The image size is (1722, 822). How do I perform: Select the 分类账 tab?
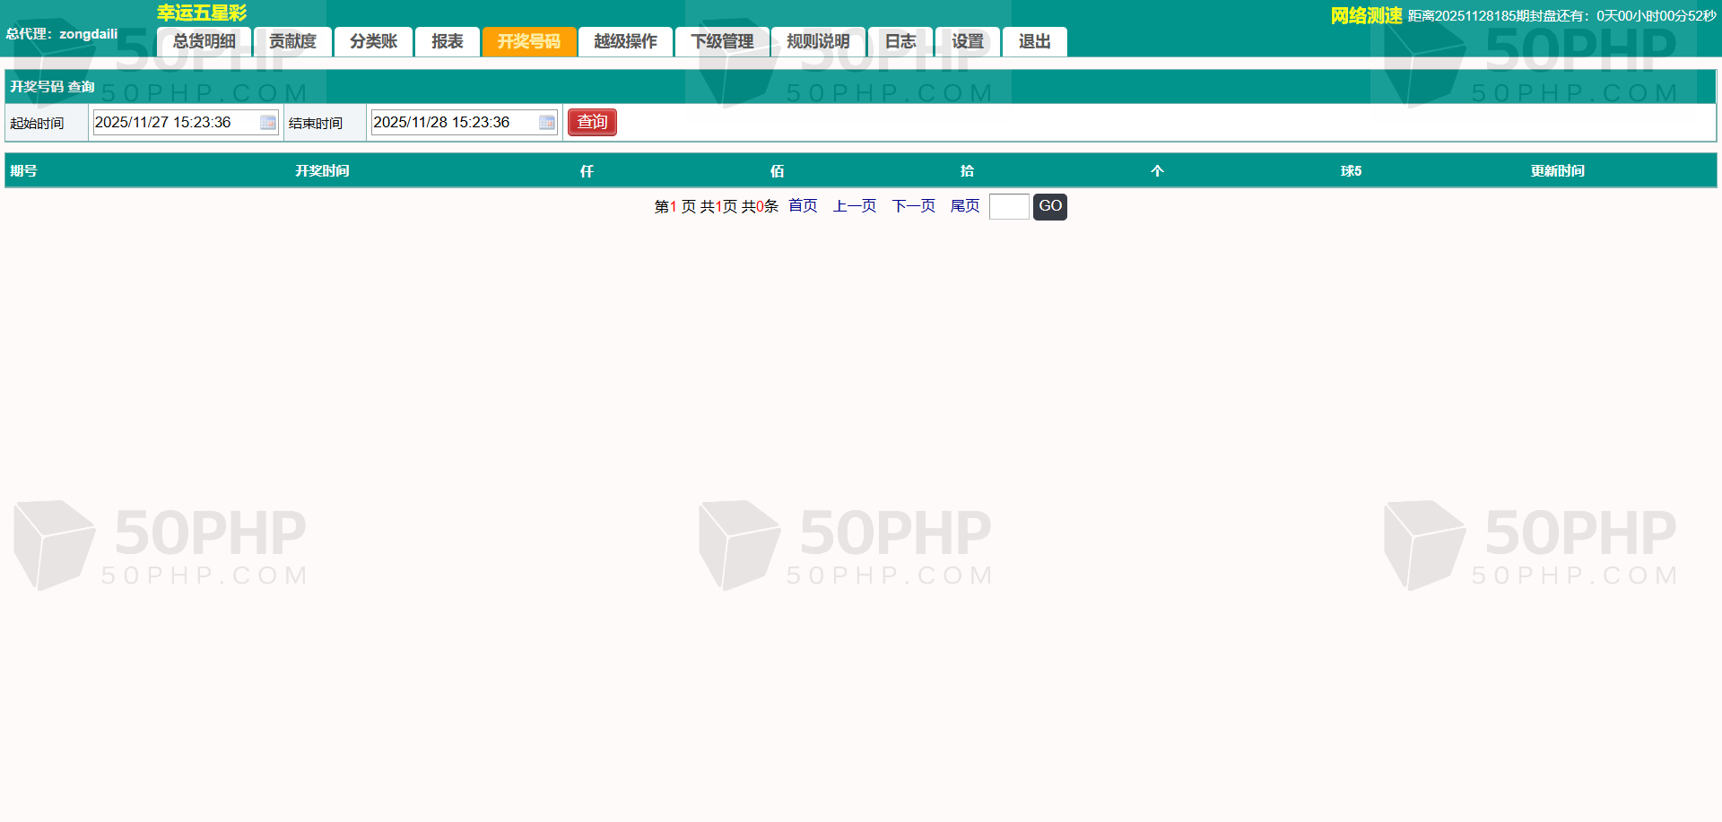pos(373,42)
